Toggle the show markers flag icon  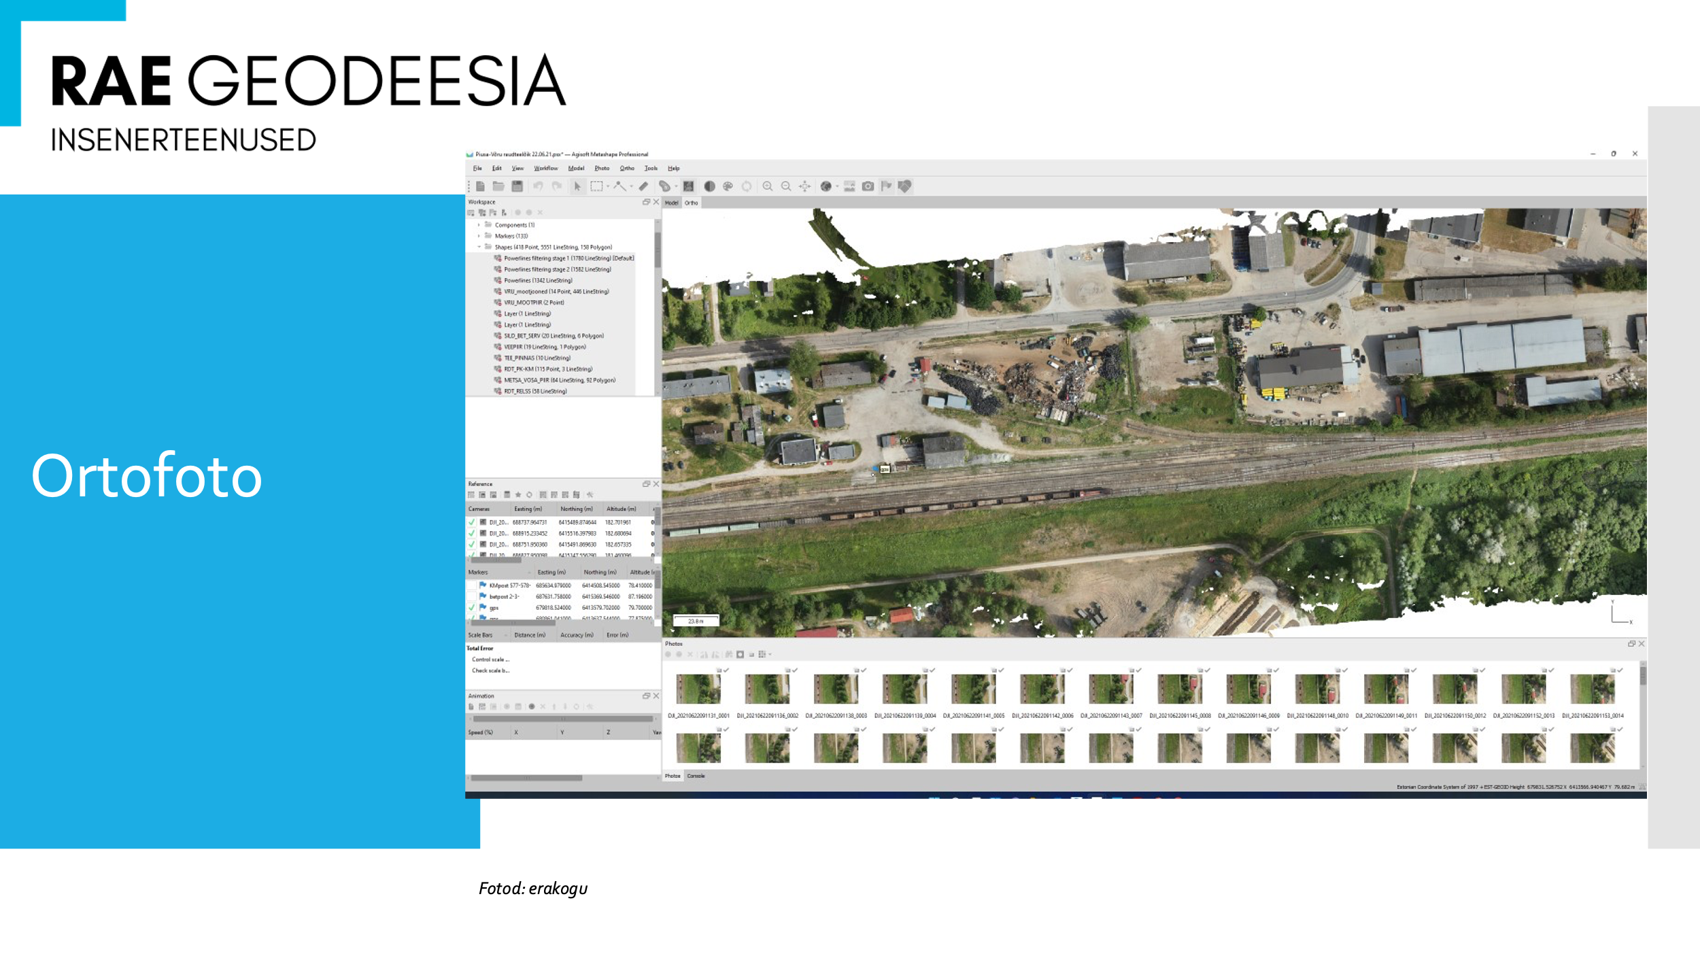pyautogui.click(x=886, y=186)
